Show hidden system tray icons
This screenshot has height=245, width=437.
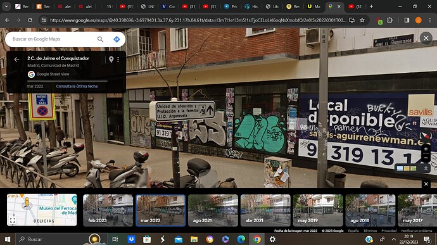393,239
